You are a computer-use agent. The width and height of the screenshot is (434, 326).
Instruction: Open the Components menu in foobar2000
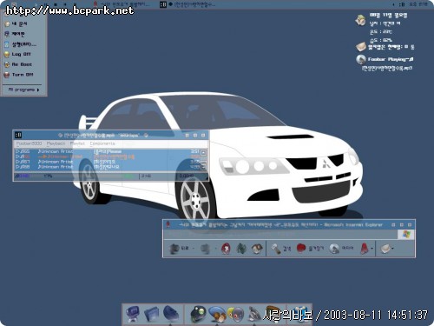click(102, 143)
